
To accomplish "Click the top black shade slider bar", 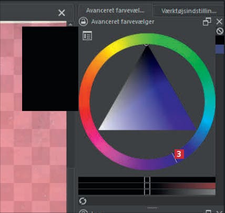I will click(x=147, y=180).
